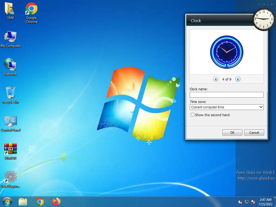Screen dimensions: 276x207
Task: Click the '4 of 9' style counter text
Action: click(227, 80)
